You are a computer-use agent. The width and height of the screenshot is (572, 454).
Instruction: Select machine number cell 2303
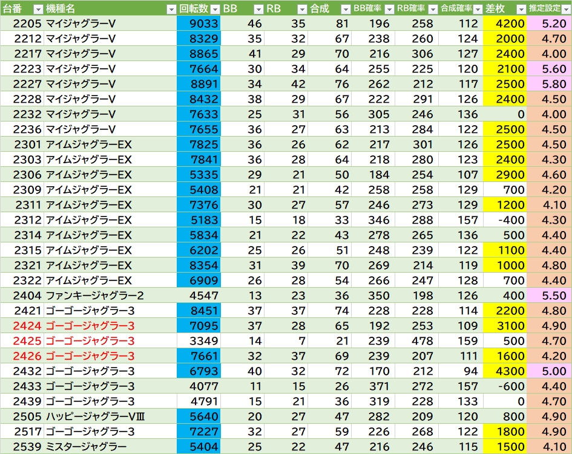point(22,160)
